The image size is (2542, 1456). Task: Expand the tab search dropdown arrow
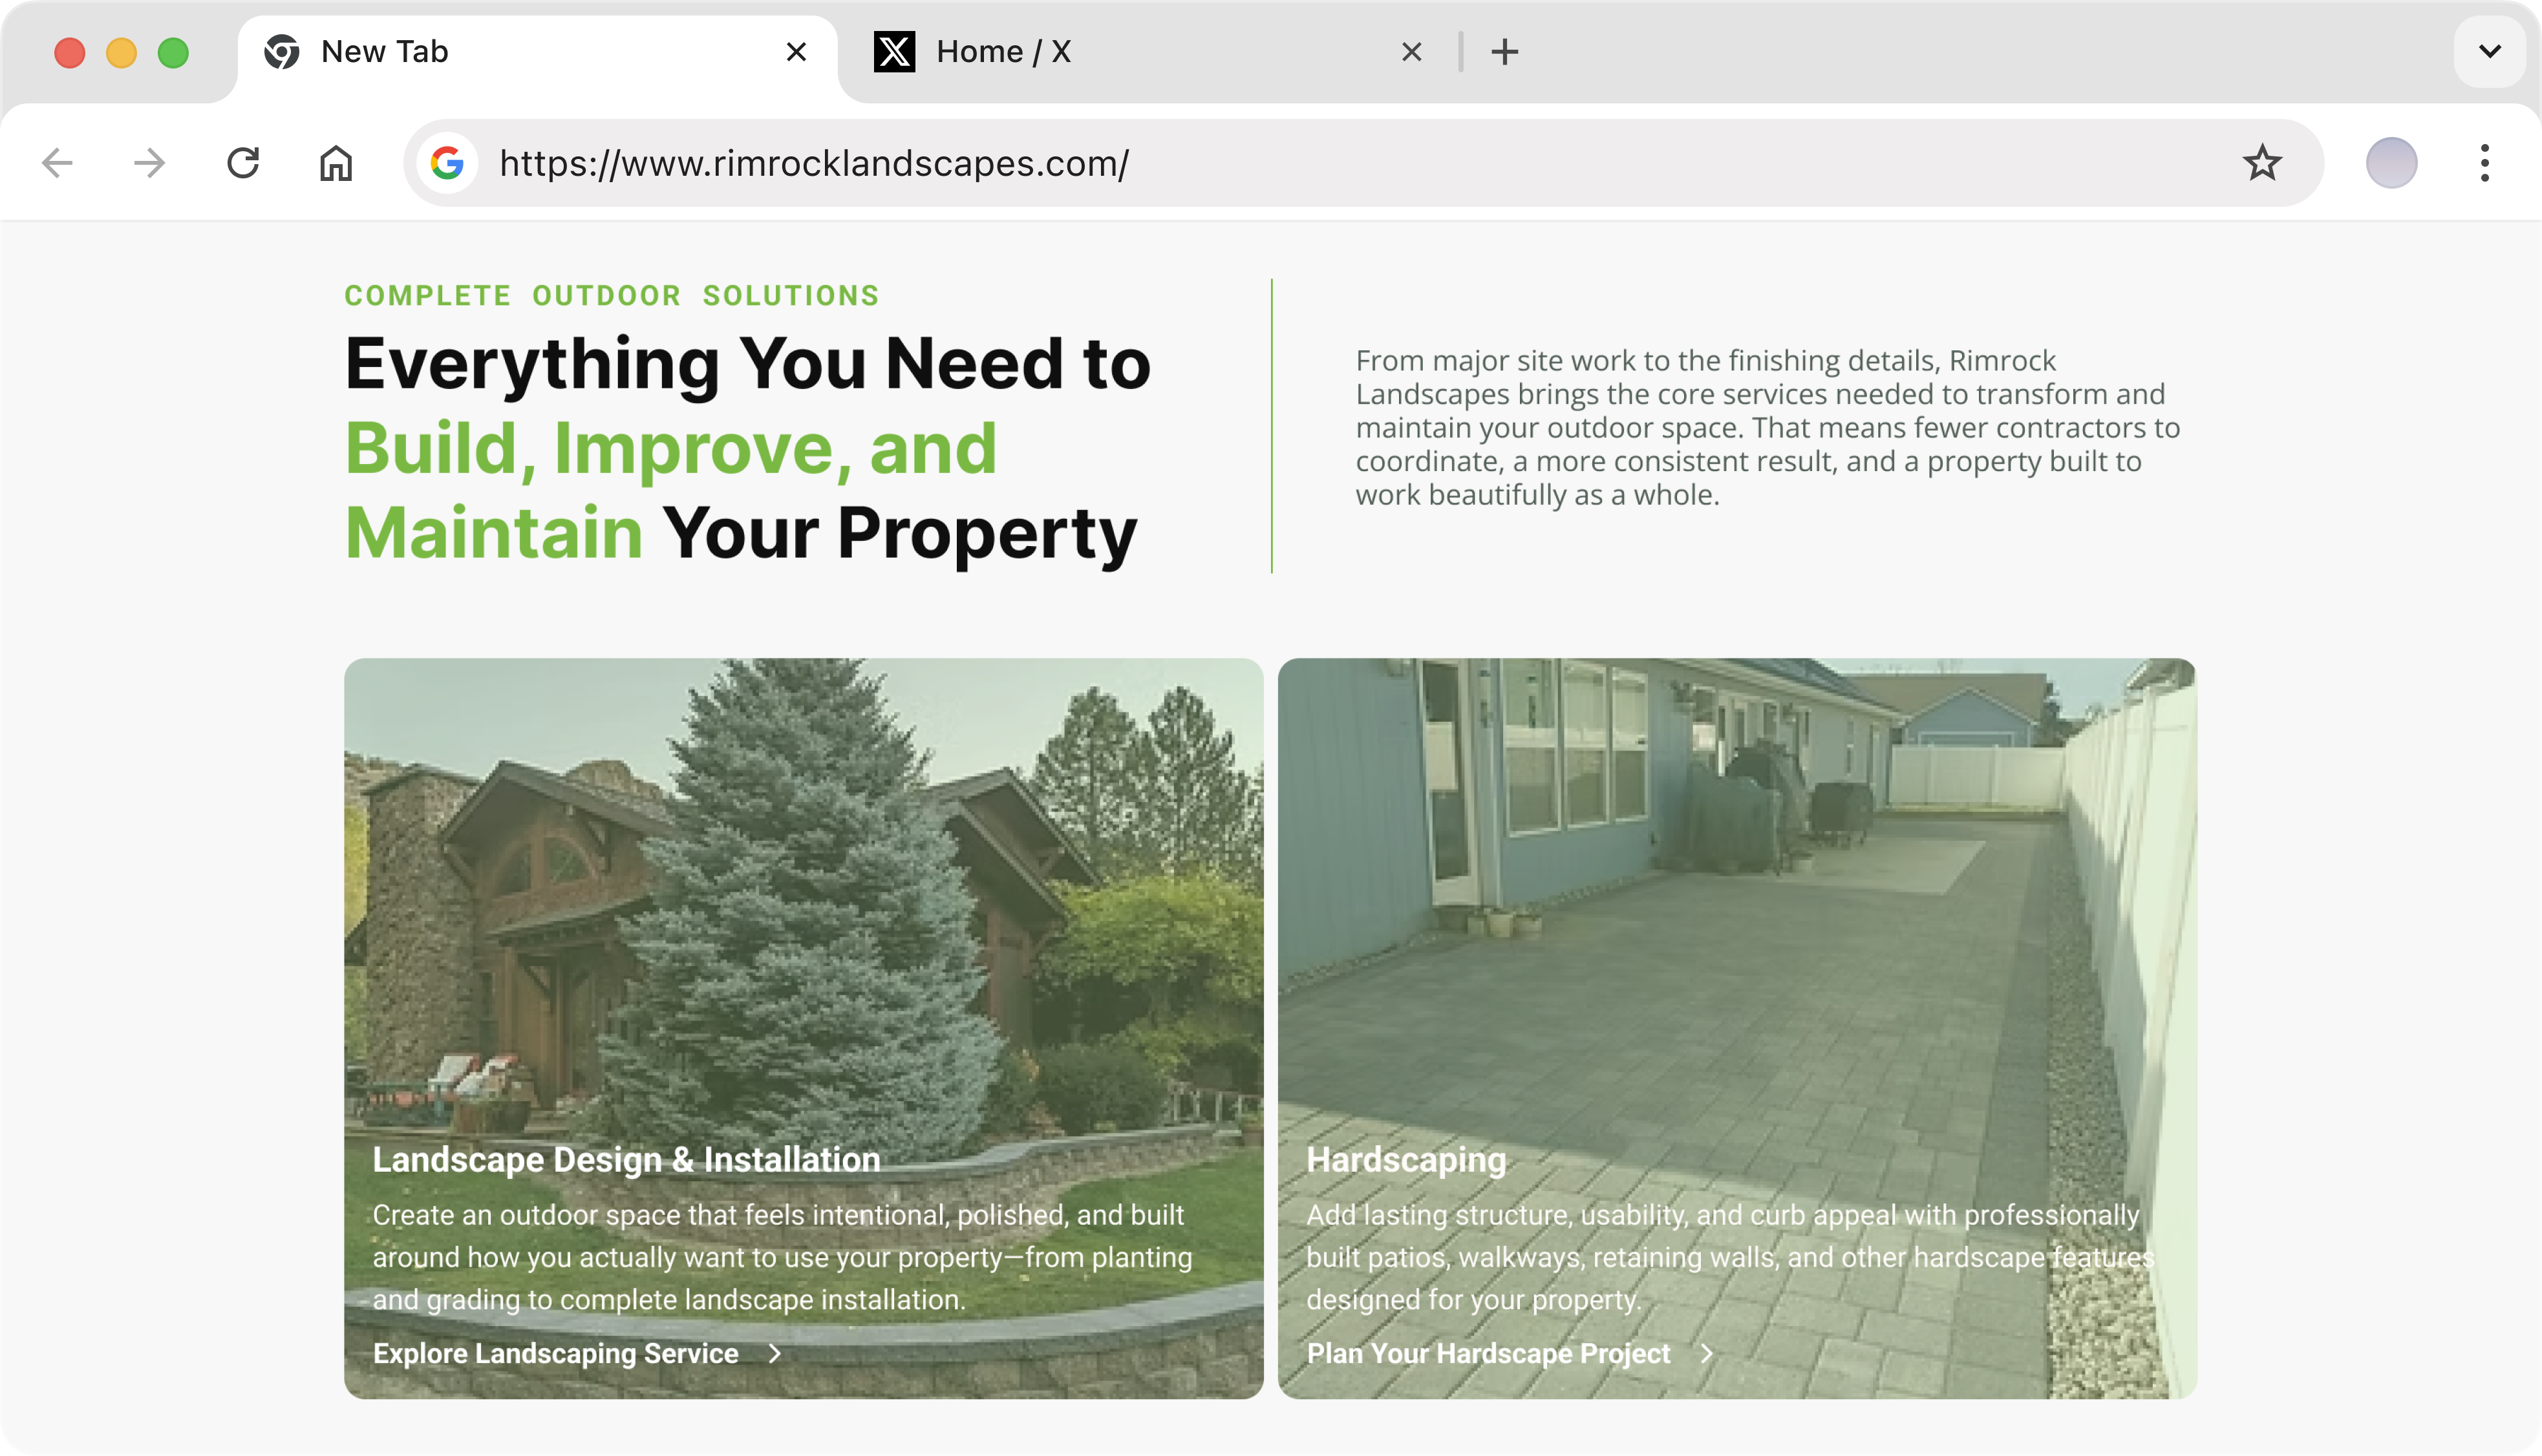point(2490,51)
